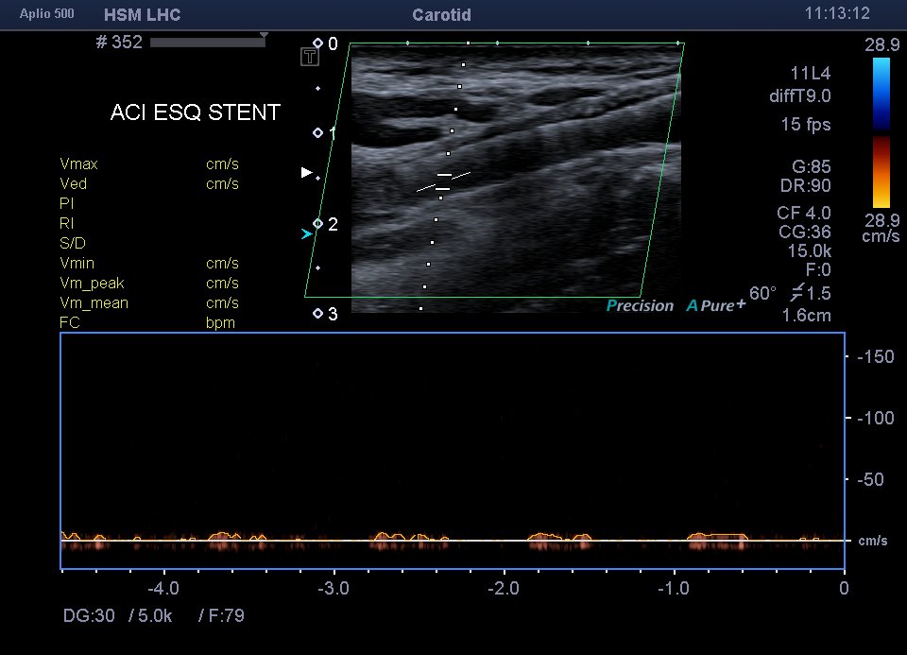
Task: Click the CG:36 color gain value
Action: pos(805,232)
